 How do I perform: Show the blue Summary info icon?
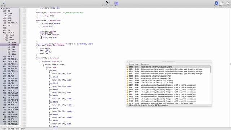point(216,3)
